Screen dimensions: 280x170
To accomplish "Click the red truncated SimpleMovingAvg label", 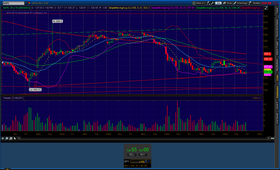I will click(252, 8).
